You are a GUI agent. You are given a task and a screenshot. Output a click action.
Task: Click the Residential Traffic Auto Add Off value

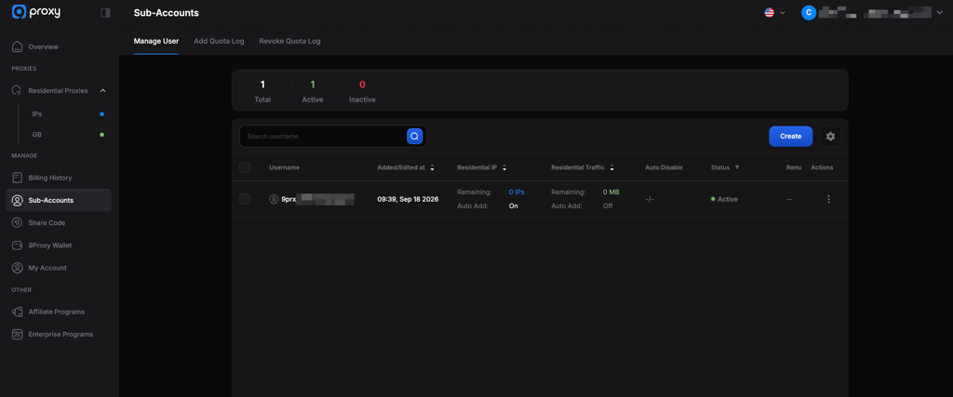pos(607,205)
